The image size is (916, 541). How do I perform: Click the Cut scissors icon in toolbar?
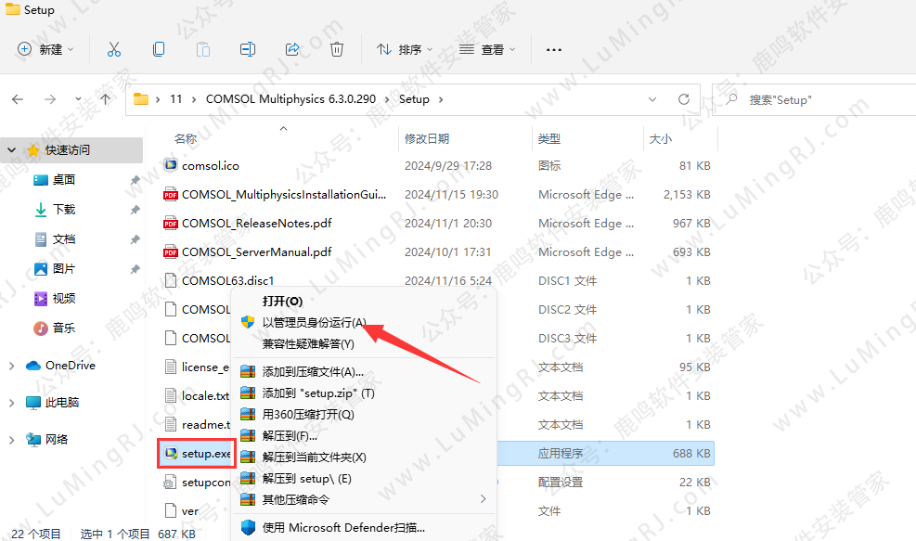coord(114,49)
